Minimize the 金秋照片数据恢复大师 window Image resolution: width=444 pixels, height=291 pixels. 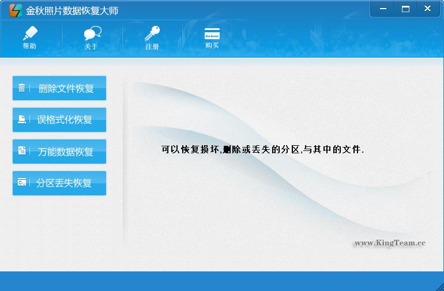click(383, 9)
